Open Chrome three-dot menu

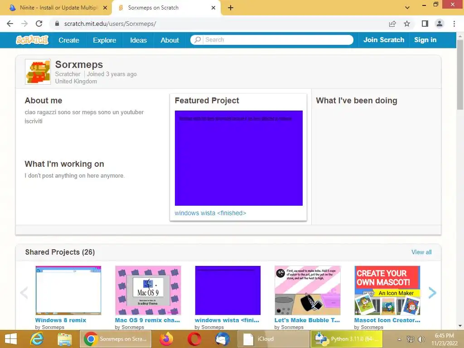tap(454, 24)
